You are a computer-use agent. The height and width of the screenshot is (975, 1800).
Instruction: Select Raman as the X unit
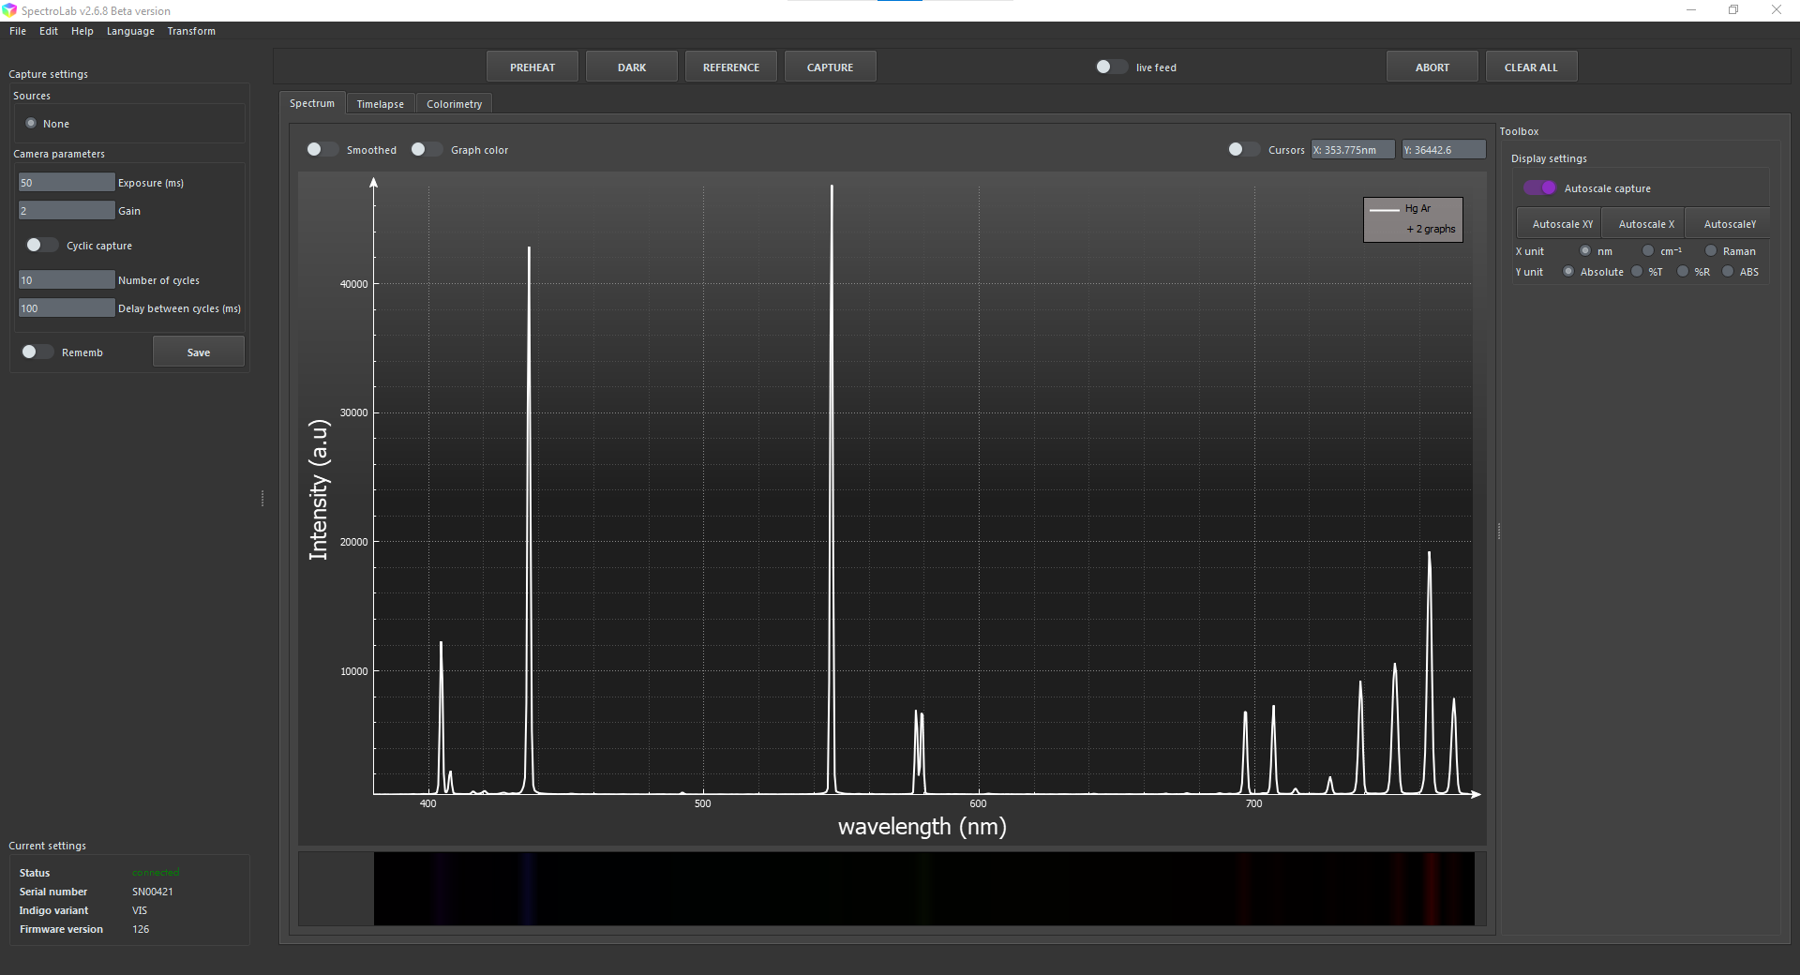1711,250
